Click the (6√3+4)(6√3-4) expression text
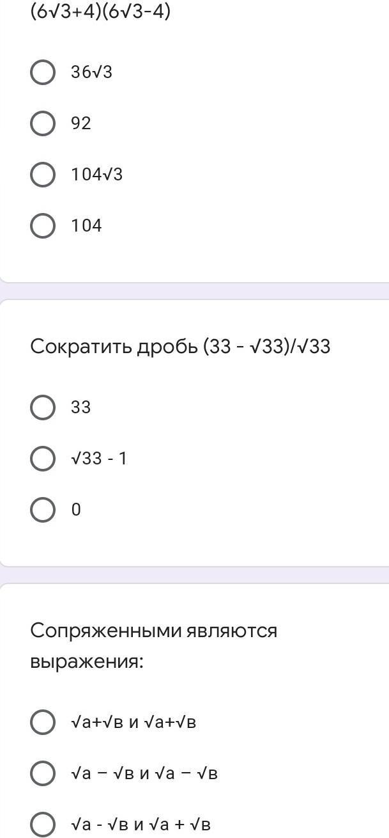The width and height of the screenshot is (389, 838). point(100,12)
